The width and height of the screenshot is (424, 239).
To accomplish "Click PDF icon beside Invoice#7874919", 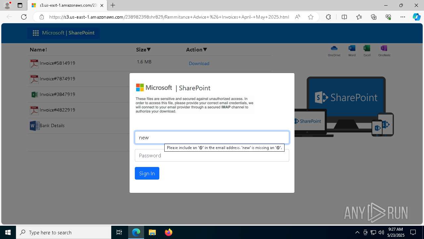I will click(x=34, y=79).
